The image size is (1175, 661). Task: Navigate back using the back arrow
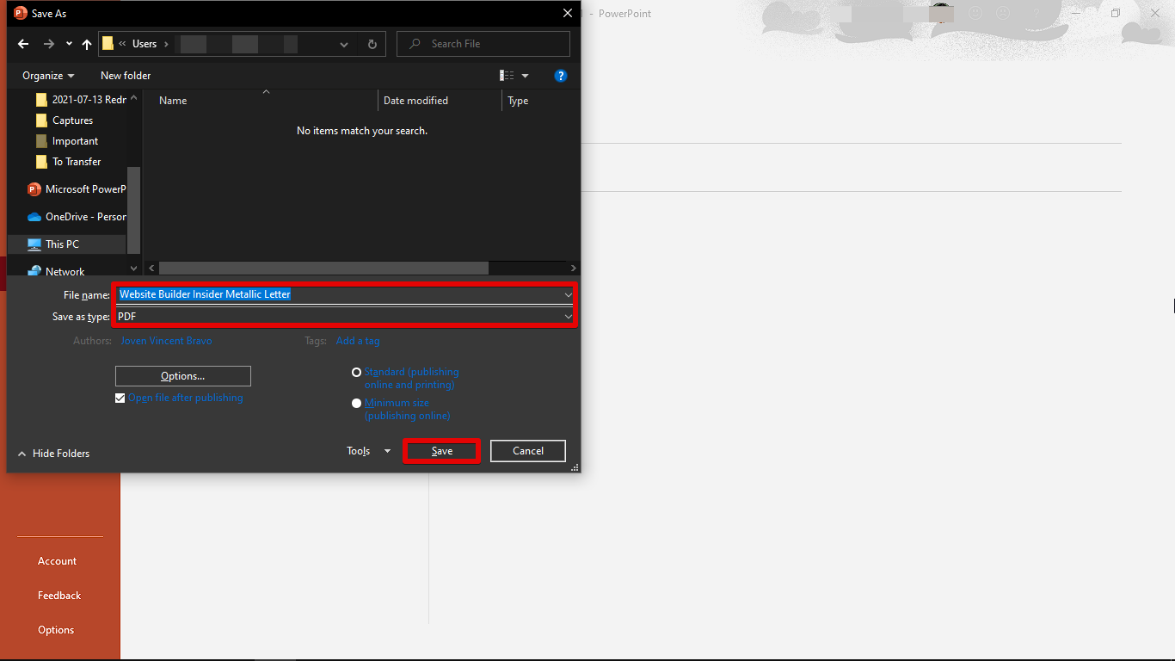tap(22, 44)
